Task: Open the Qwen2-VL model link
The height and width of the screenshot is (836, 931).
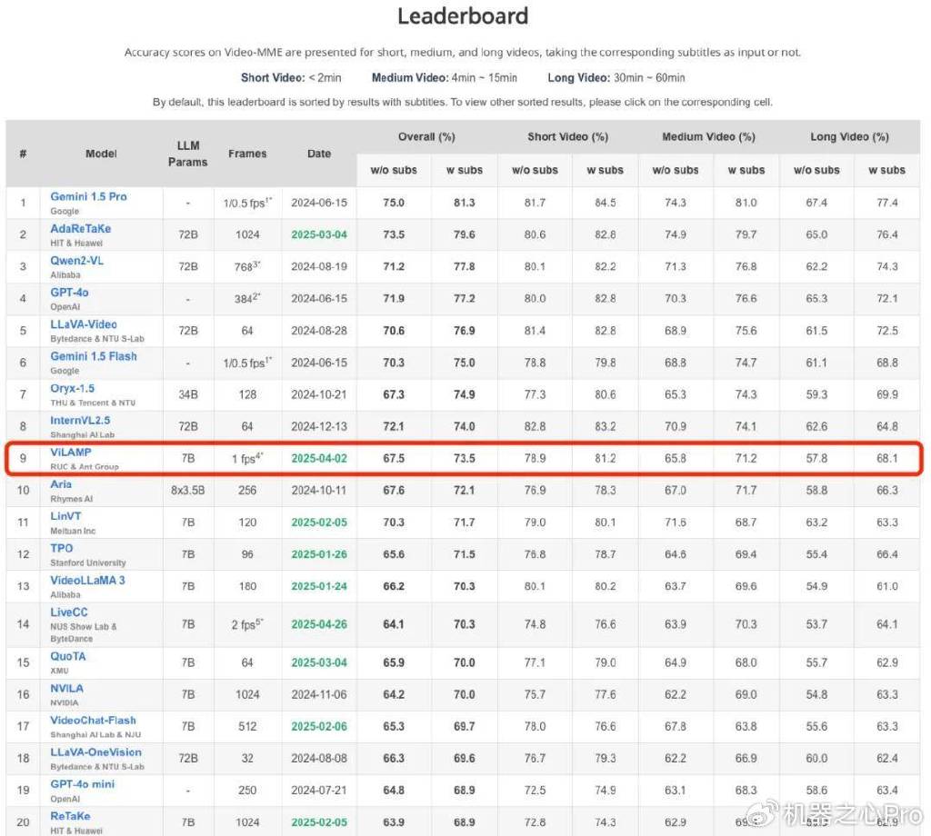Action: 76,261
